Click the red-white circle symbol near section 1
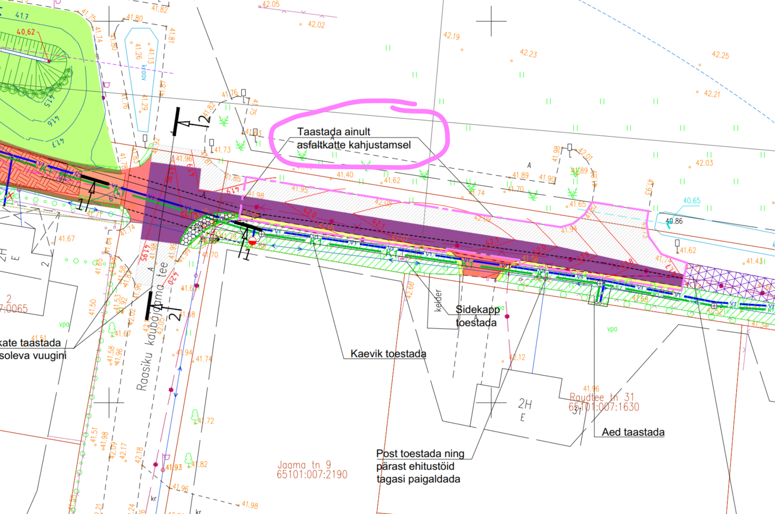 (252, 241)
